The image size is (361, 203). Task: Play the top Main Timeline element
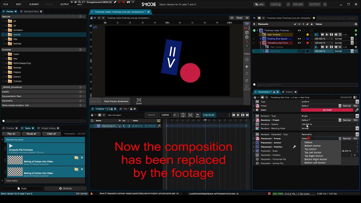point(327,35)
